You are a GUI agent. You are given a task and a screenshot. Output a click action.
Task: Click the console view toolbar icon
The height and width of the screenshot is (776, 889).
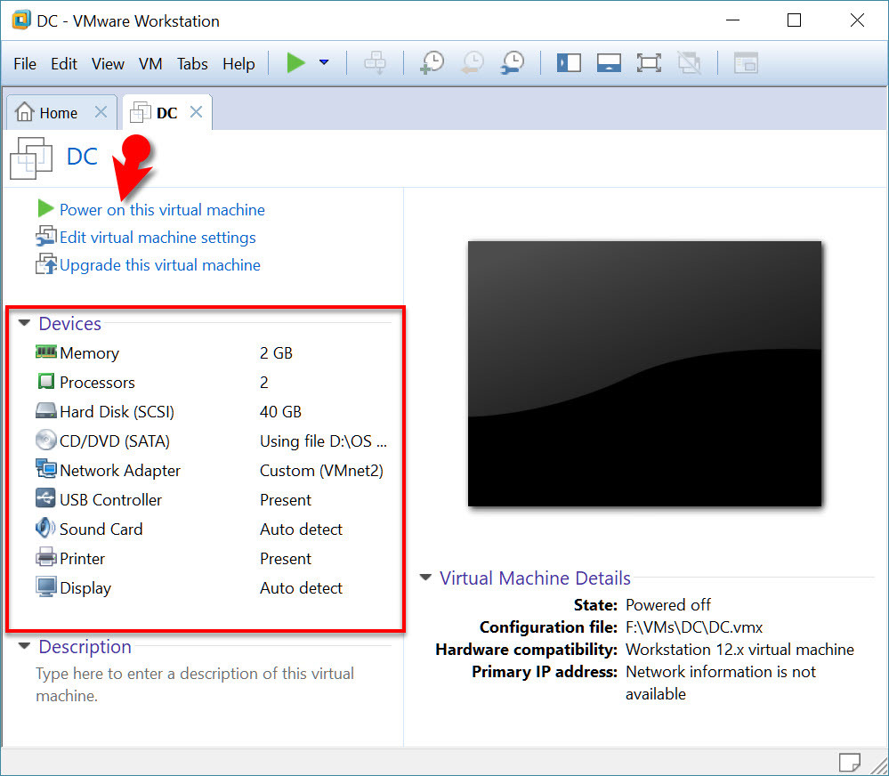(746, 63)
